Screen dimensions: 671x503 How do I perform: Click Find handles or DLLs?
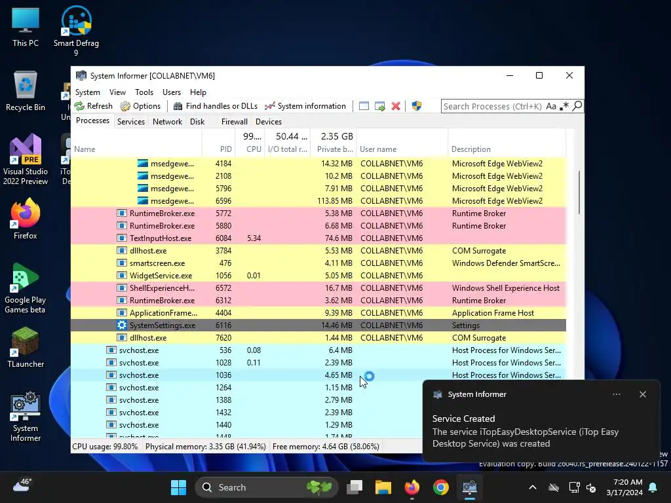tap(215, 106)
